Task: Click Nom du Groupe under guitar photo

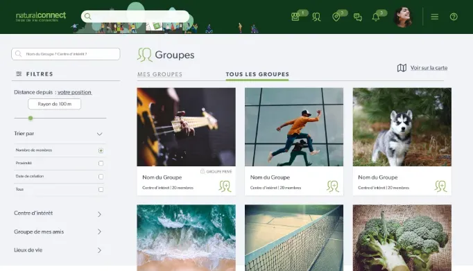Action: click(162, 177)
